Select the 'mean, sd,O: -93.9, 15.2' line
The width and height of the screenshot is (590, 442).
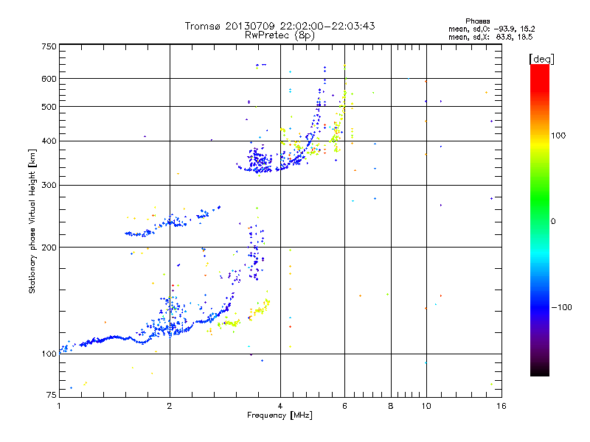[x=491, y=29]
